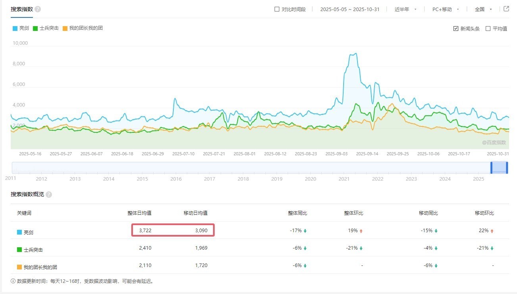Enable the 对比时间段 checkbox
This screenshot has width=517, height=294.
[x=277, y=9]
